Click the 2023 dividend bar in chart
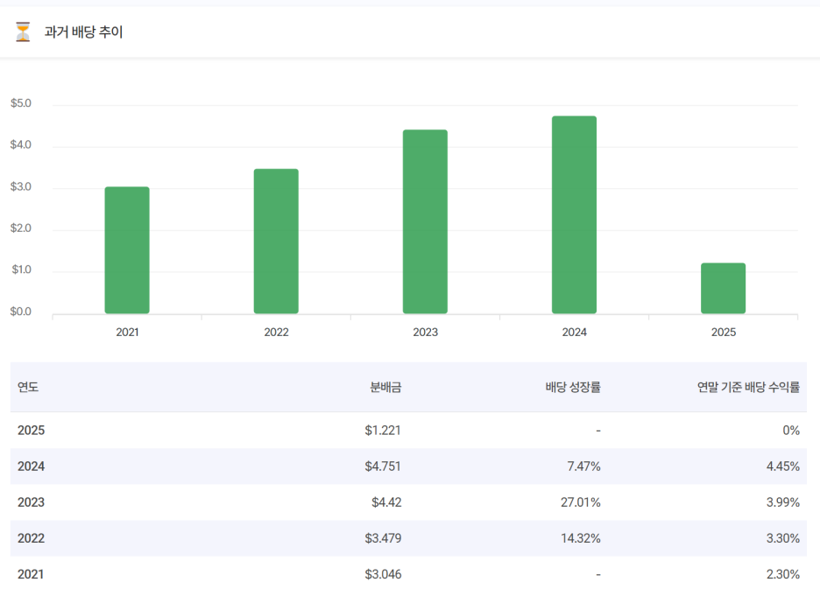 pyautogui.click(x=425, y=221)
